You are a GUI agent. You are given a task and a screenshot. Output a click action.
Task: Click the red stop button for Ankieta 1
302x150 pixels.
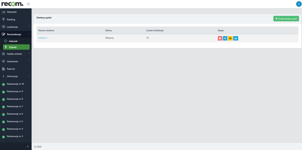point(220,38)
